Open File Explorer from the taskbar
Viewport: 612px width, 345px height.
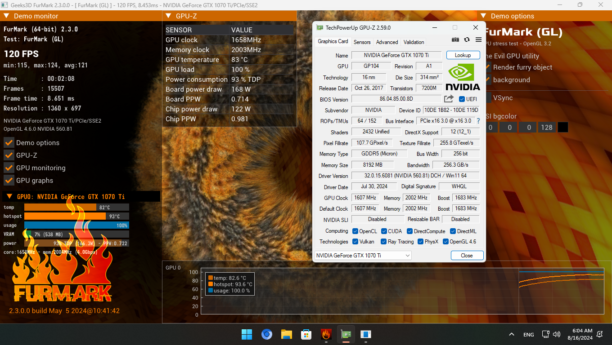287,334
